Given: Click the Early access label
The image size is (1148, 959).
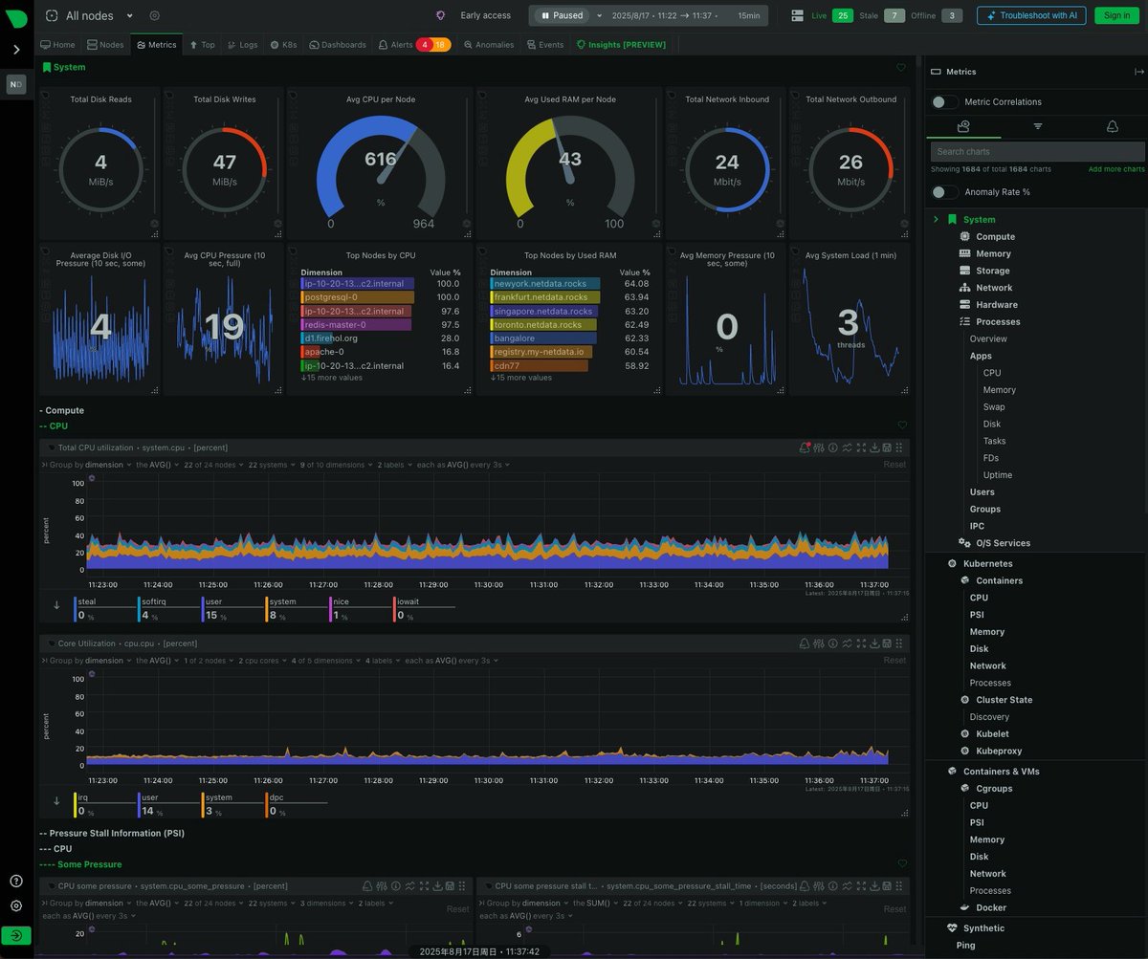Looking at the screenshot, I should [x=485, y=15].
